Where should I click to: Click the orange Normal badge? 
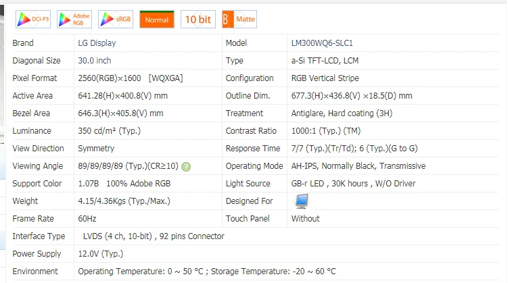pyautogui.click(x=157, y=20)
